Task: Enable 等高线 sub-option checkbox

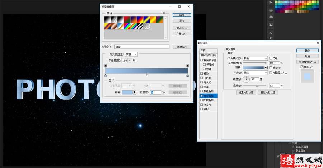Action: 205,64
